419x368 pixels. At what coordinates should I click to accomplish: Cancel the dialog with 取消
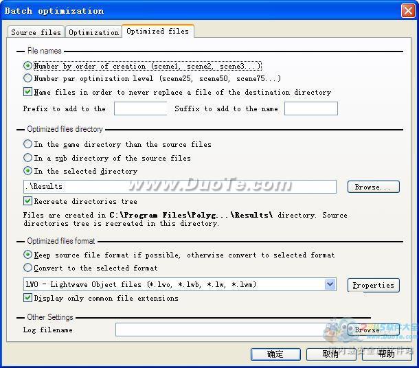(x=331, y=354)
